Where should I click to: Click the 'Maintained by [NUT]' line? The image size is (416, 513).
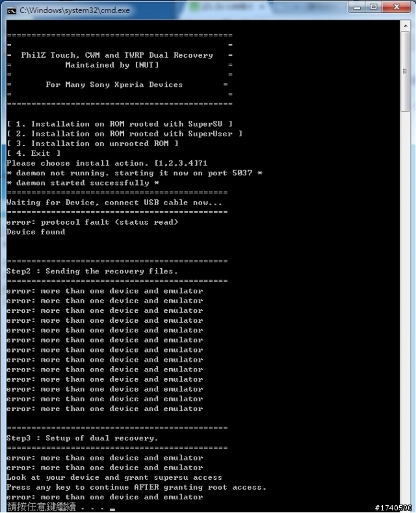click(x=112, y=65)
